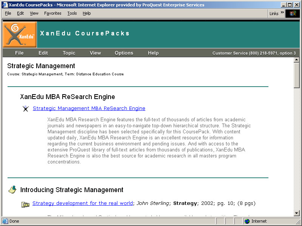Open the XanEdu Options menu
Screen dimensions: 302x226
(x=124, y=53)
